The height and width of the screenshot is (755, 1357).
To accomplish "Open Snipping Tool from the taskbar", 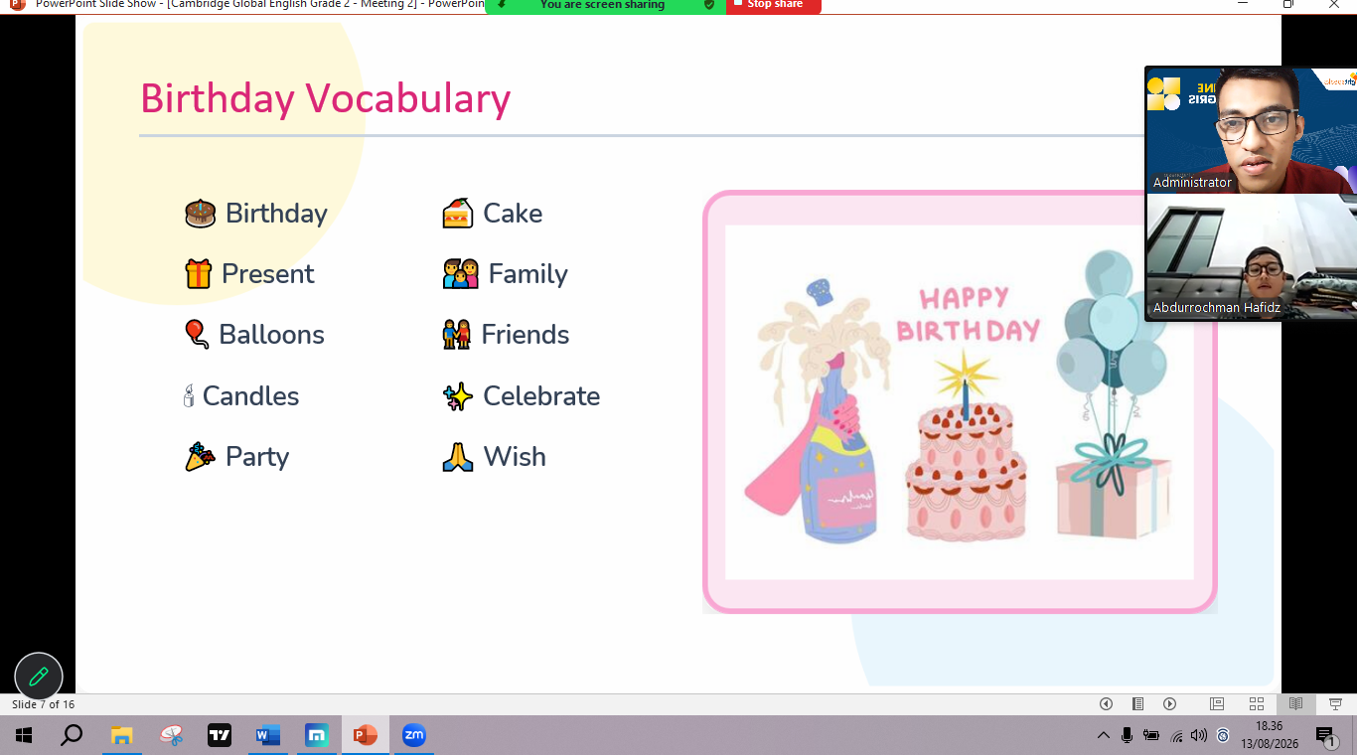I will click(x=171, y=735).
